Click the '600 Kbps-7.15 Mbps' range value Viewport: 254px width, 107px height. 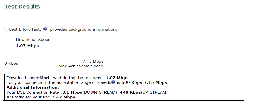click(x=144, y=82)
